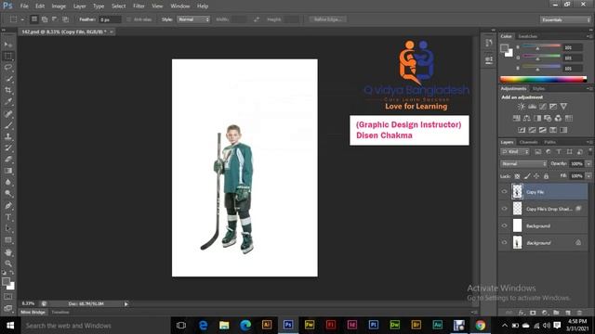Open the marquee tool preset picker arrow

(x=22, y=19)
